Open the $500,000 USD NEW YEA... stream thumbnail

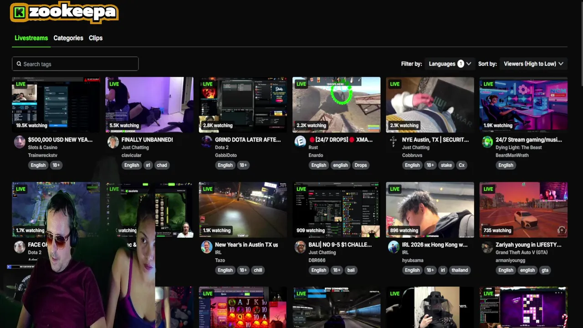56,105
